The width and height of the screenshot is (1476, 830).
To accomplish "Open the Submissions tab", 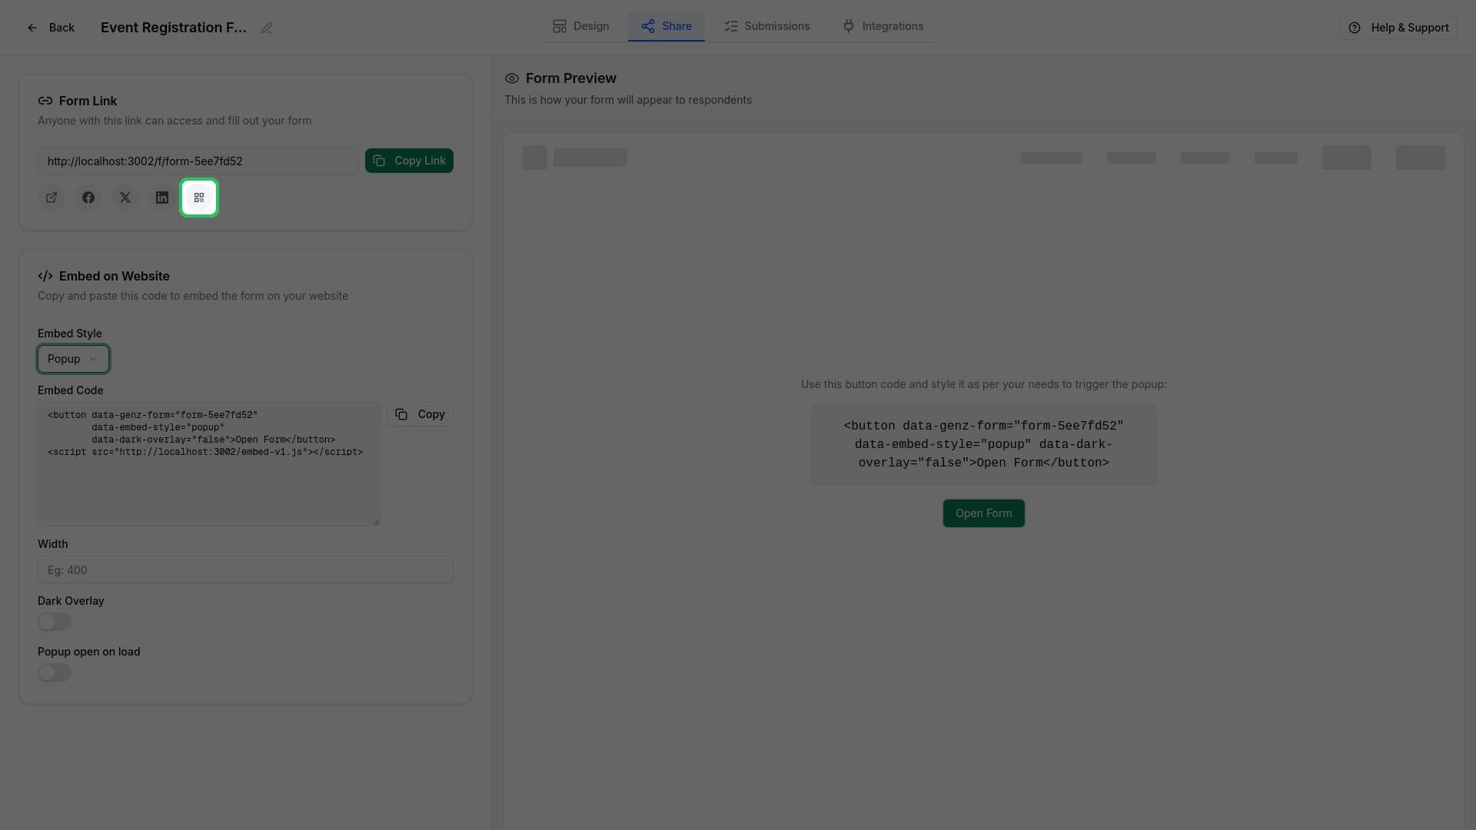I will click(x=766, y=26).
